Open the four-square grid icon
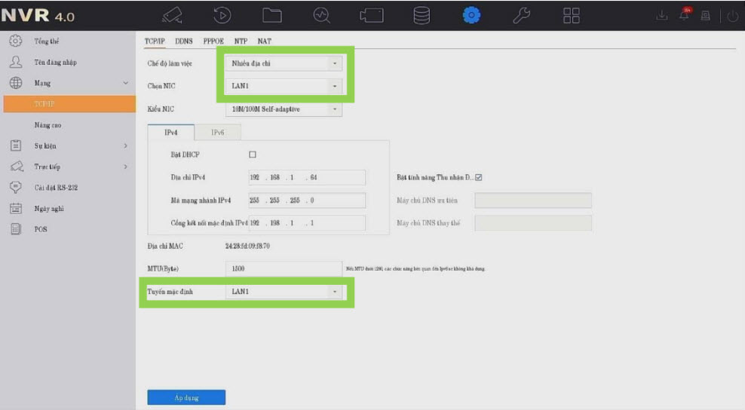Image resolution: width=745 pixels, height=410 pixels. [572, 16]
